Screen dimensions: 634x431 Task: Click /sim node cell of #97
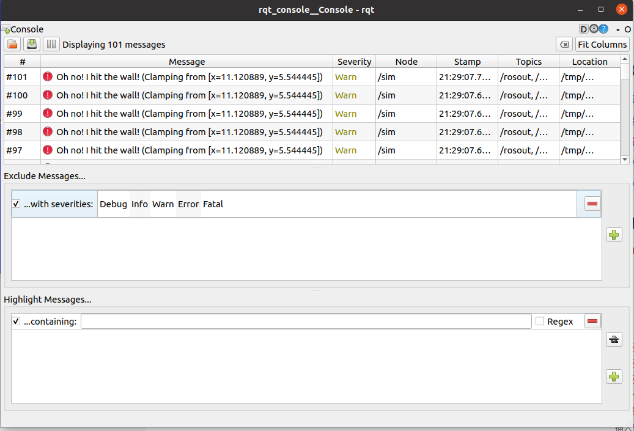click(x=407, y=150)
